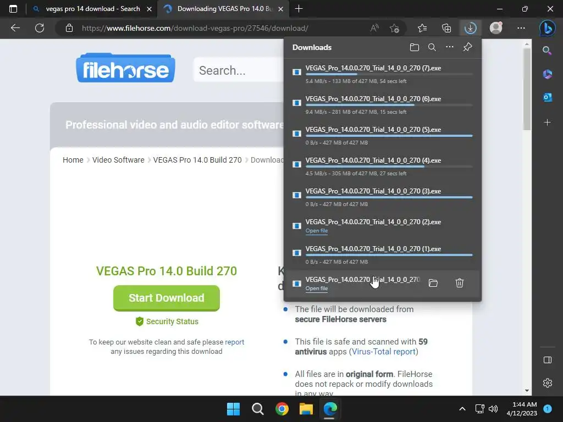Click the profile avatar icon
Screen dimensions: 563x422
tap(496, 28)
